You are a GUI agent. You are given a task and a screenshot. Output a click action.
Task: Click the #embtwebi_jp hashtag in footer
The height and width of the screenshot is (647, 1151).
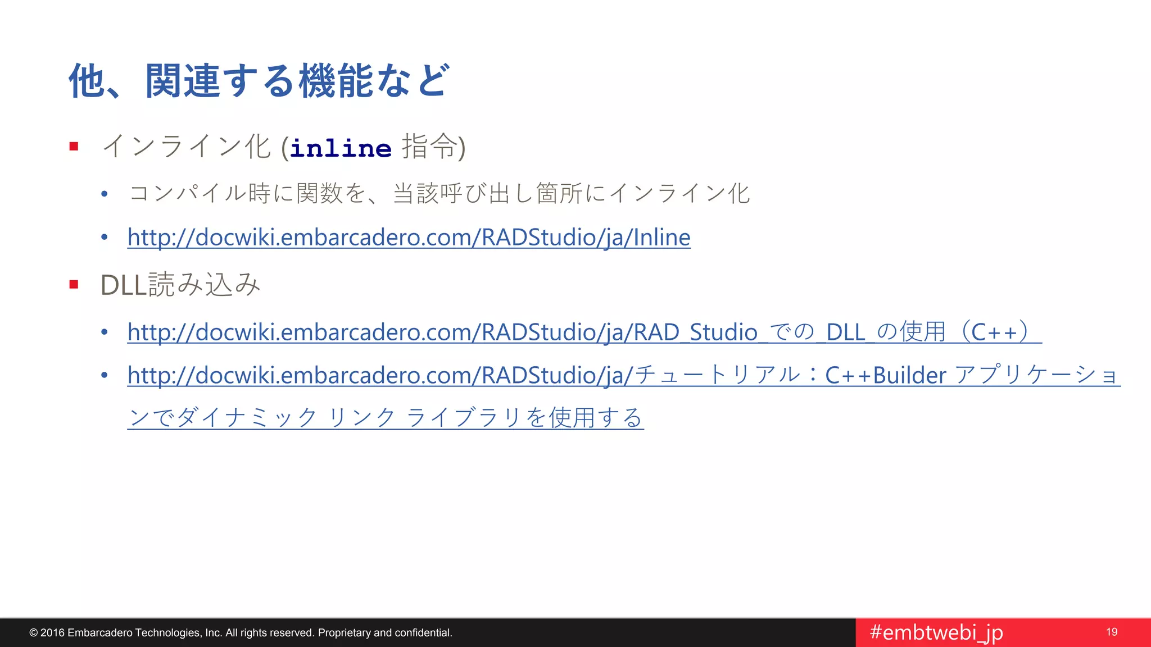[x=936, y=632]
